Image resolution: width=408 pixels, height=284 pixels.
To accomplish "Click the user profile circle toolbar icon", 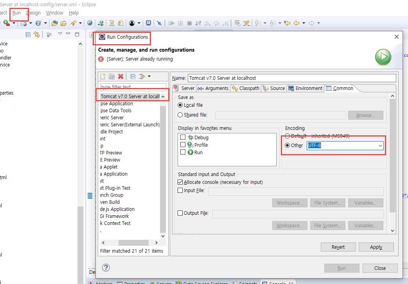I will [132, 23].
